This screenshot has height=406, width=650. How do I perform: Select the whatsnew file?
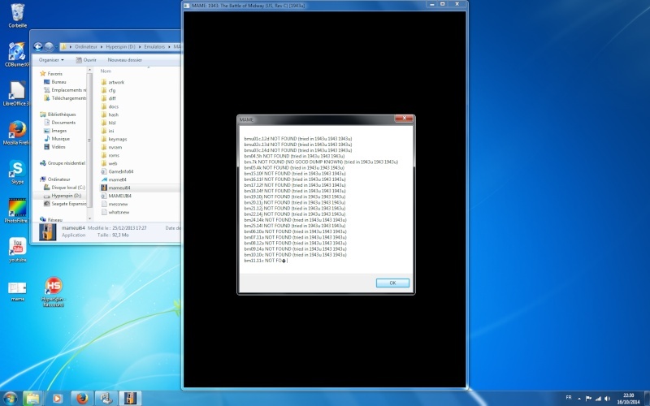[x=115, y=212]
